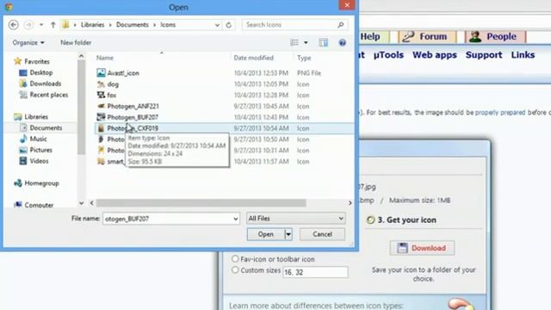Select Libraries in the navigation pane
The image size is (551, 310).
[x=36, y=116]
